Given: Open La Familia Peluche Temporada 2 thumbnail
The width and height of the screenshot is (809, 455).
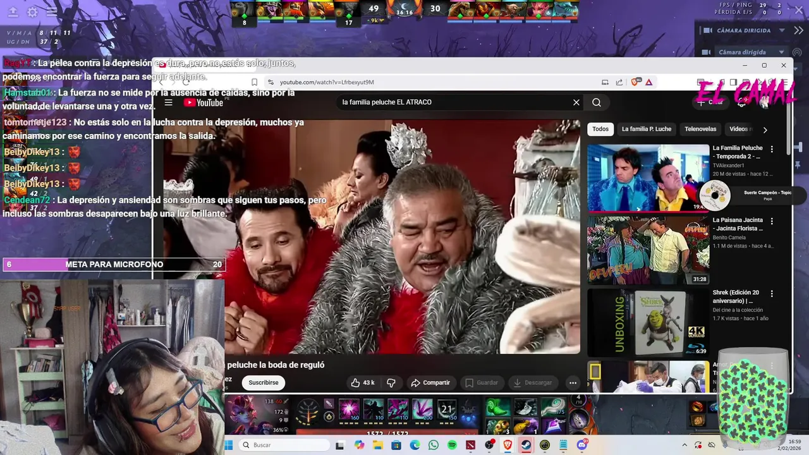Looking at the screenshot, I should click(x=648, y=178).
